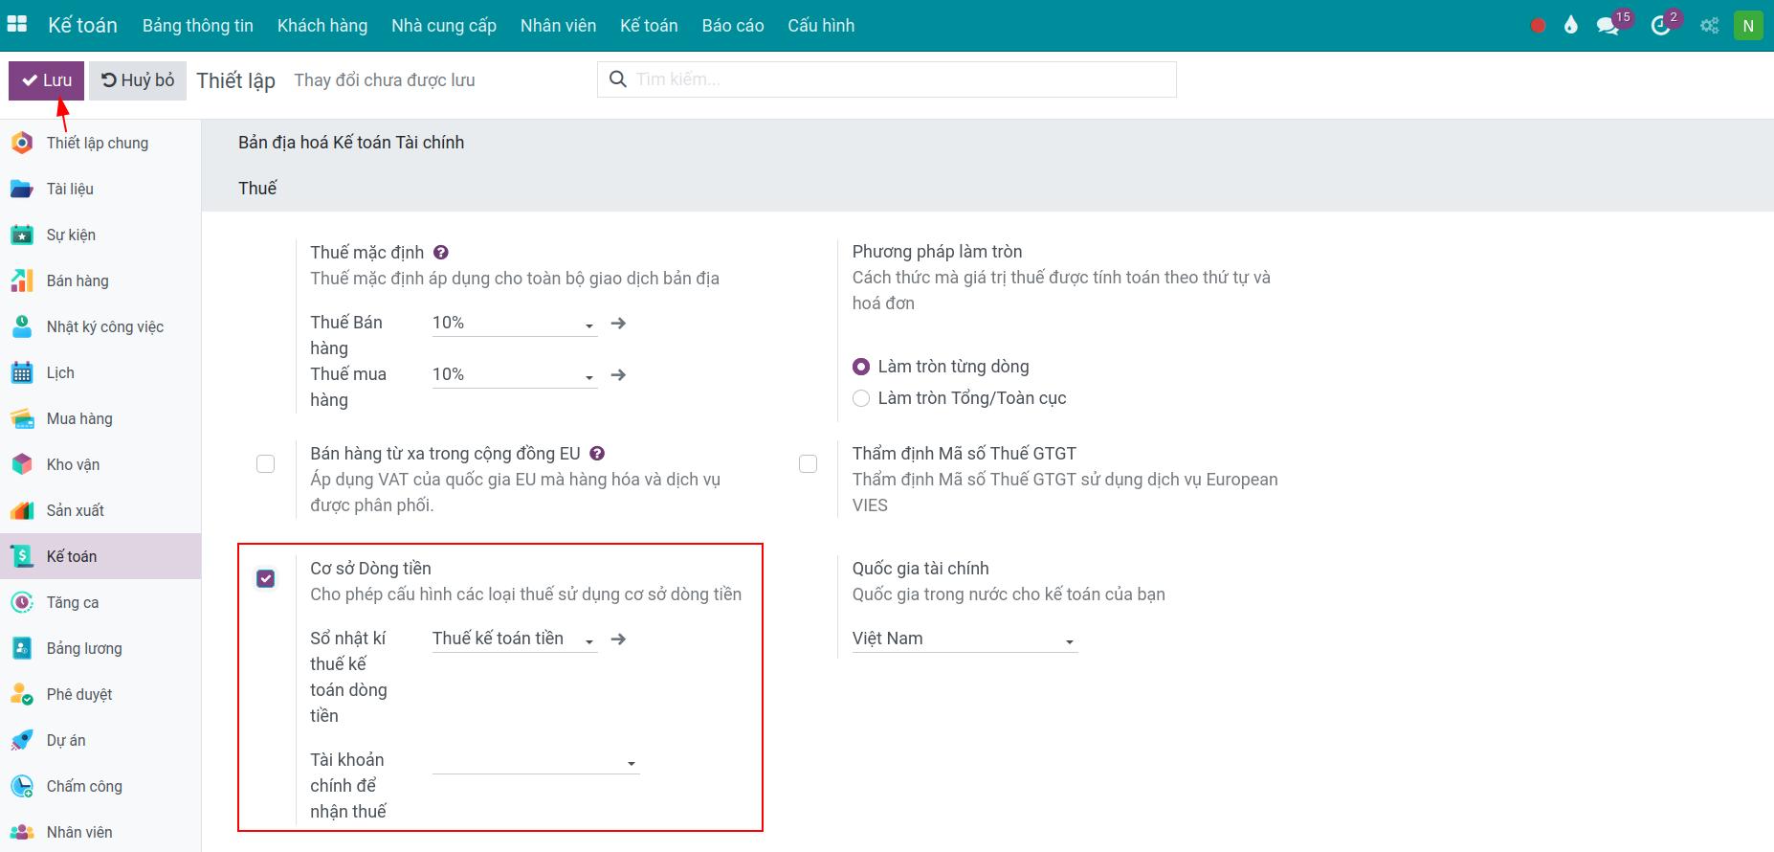Open the Kho vận settings section icon

coord(22,464)
